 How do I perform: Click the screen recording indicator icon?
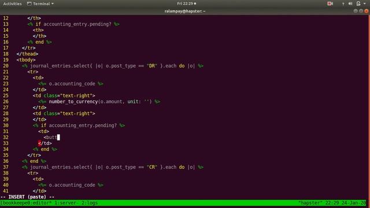330,3
